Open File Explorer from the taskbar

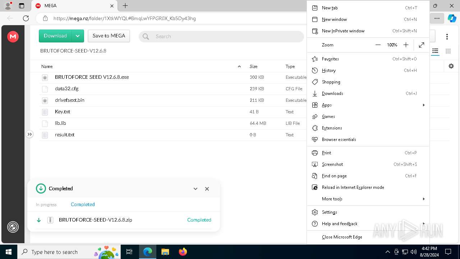165,252
